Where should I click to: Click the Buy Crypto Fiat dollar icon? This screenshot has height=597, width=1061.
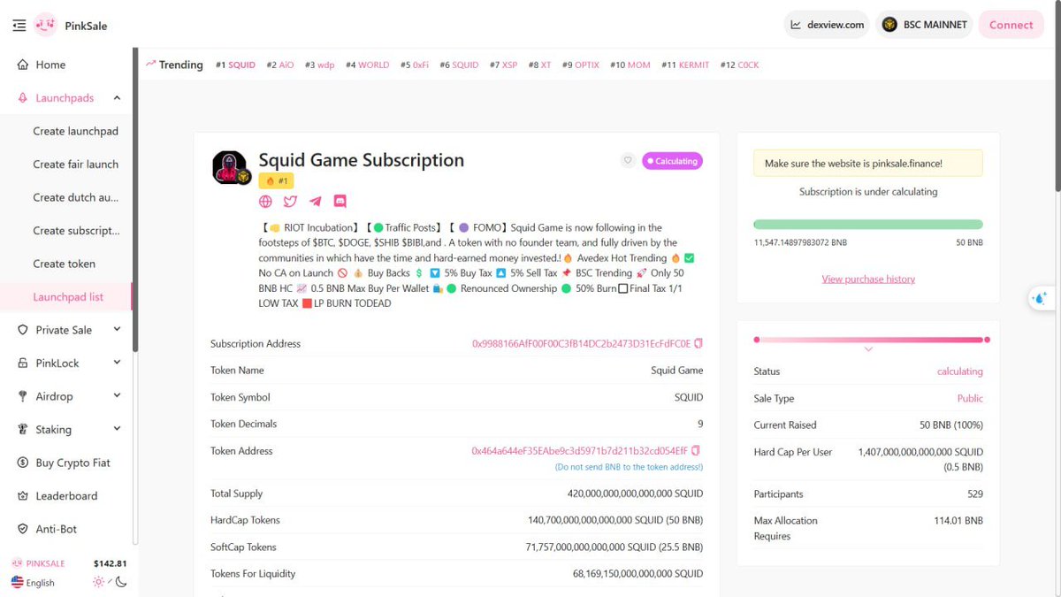pyautogui.click(x=23, y=463)
